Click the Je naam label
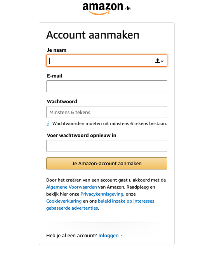Image resolution: width=217 pixels, height=254 pixels. point(57,50)
